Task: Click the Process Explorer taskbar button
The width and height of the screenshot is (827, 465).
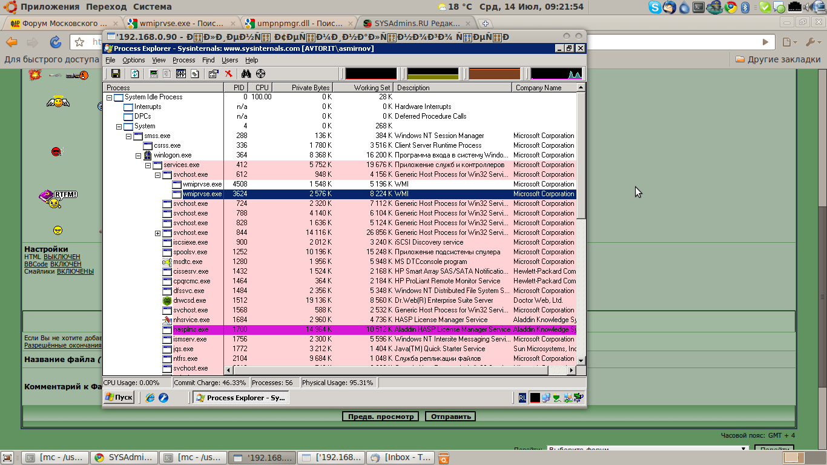Action: tap(240, 398)
